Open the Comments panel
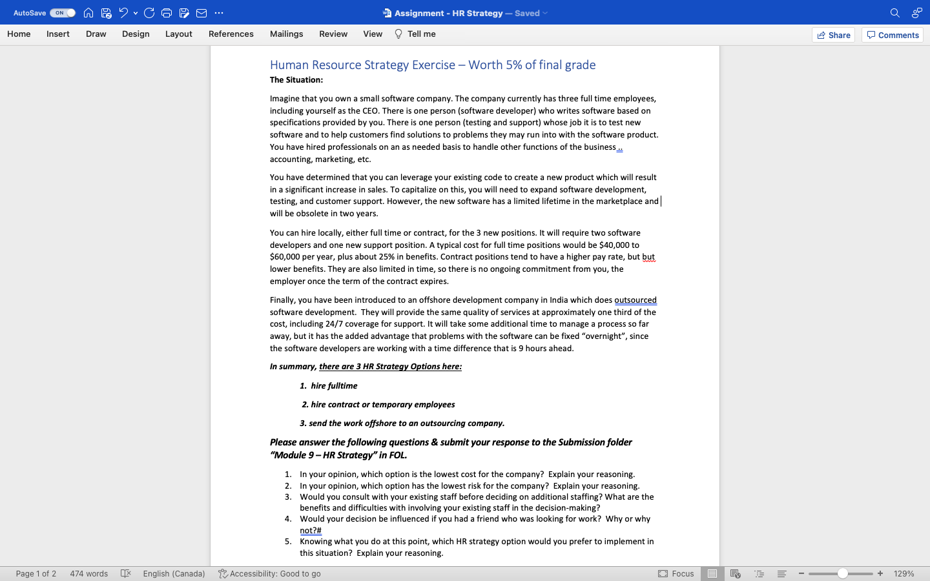Screen dimensions: 930x581 (x=892, y=35)
